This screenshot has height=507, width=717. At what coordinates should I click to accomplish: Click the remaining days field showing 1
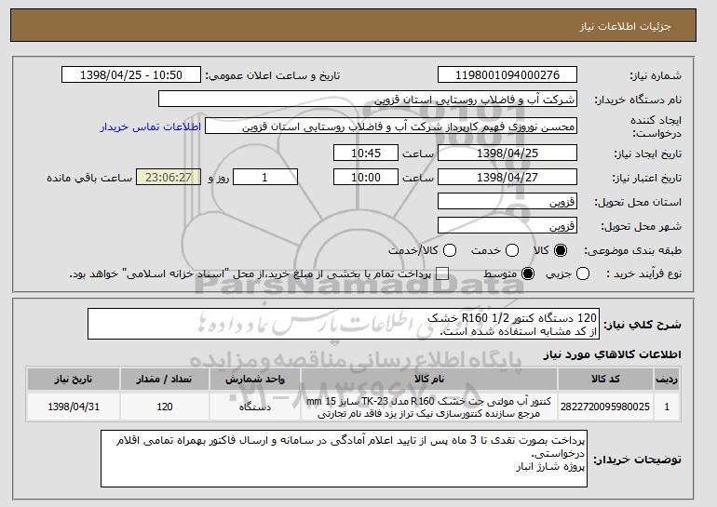click(265, 178)
